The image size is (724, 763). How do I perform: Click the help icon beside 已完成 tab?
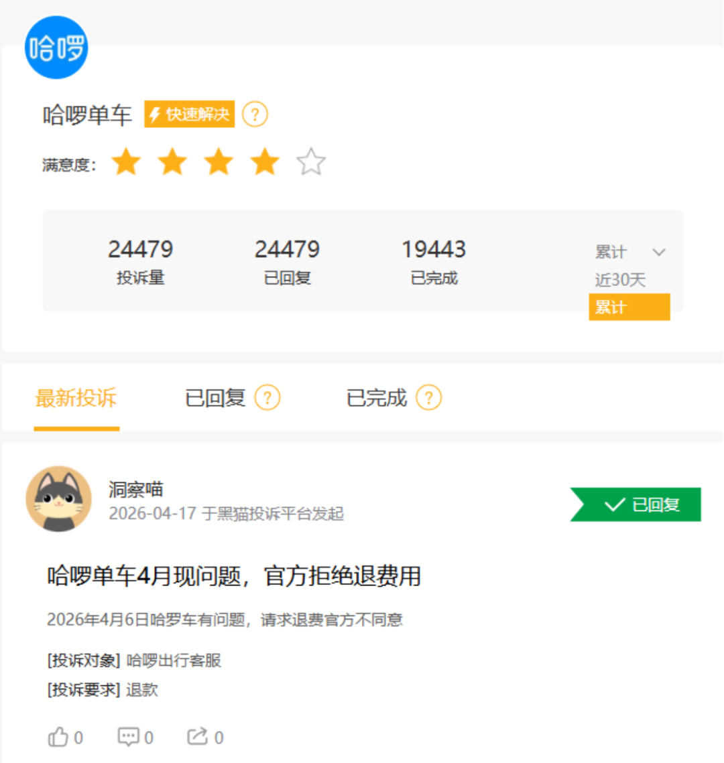coord(429,398)
